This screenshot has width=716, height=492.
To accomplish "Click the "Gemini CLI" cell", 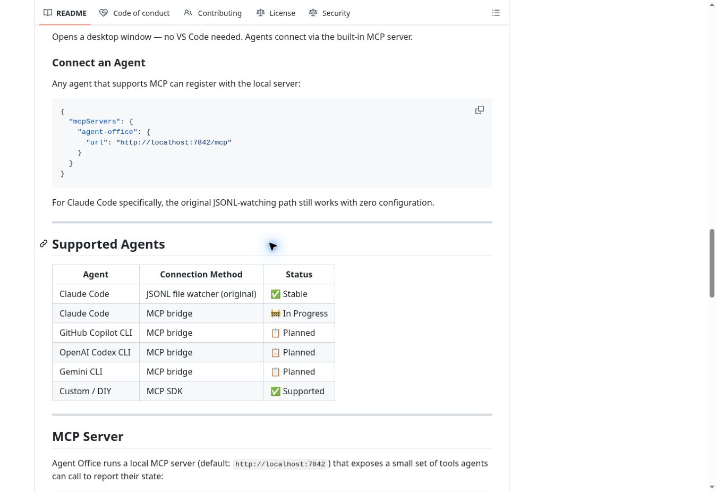I will (x=96, y=371).
